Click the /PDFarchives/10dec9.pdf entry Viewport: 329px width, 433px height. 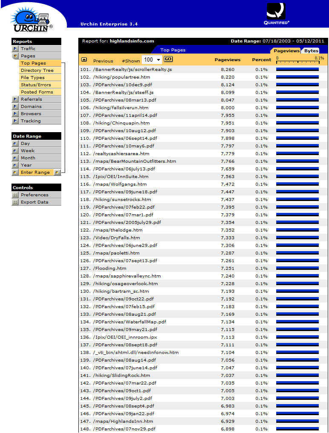(122, 85)
